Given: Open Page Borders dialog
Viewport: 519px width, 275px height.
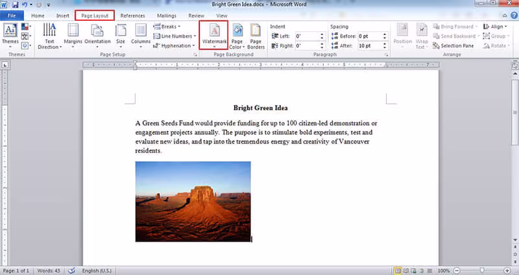Looking at the screenshot, I should click(x=256, y=36).
